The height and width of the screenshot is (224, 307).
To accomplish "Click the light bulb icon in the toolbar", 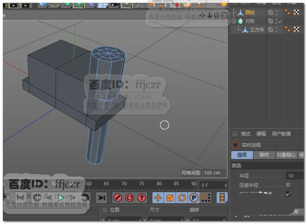I will pyautogui.click(x=127, y=5).
